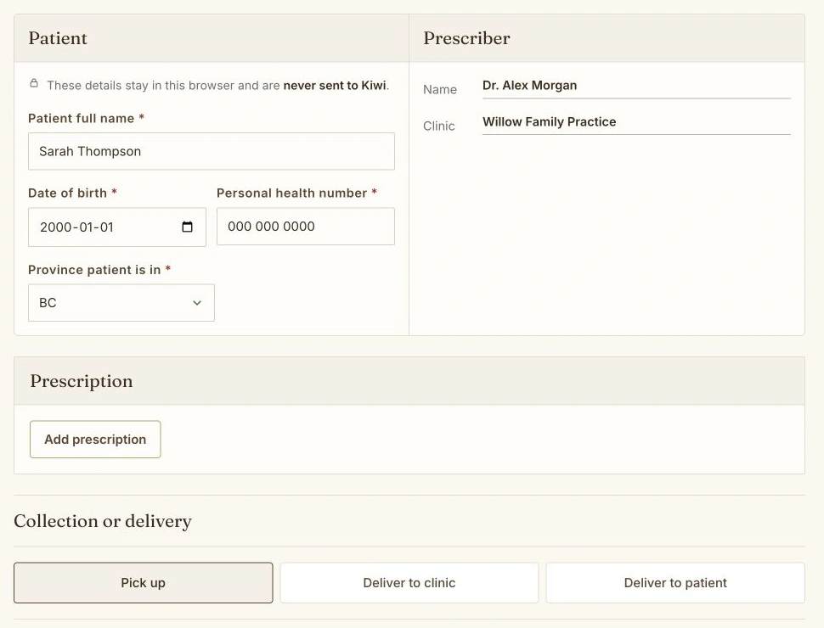Open the date of birth calendar picker
Image resolution: width=824 pixels, height=628 pixels.
tap(187, 227)
